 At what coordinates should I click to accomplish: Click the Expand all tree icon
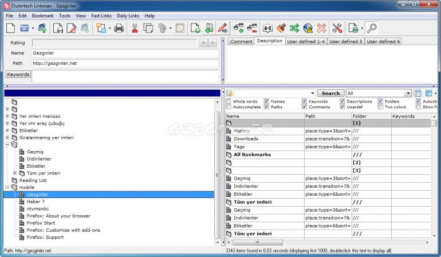(x=238, y=28)
